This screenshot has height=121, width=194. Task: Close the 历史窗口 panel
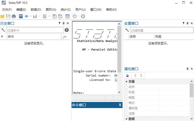tap(68, 23)
